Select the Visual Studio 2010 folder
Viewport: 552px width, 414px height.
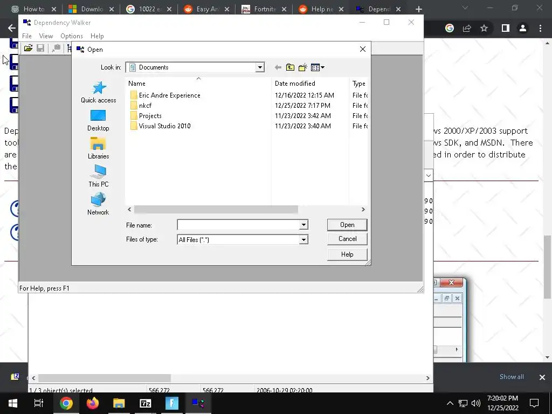click(x=160, y=126)
